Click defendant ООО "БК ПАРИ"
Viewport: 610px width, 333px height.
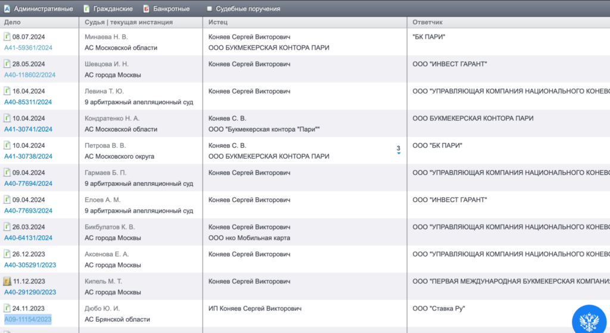[x=437, y=145]
